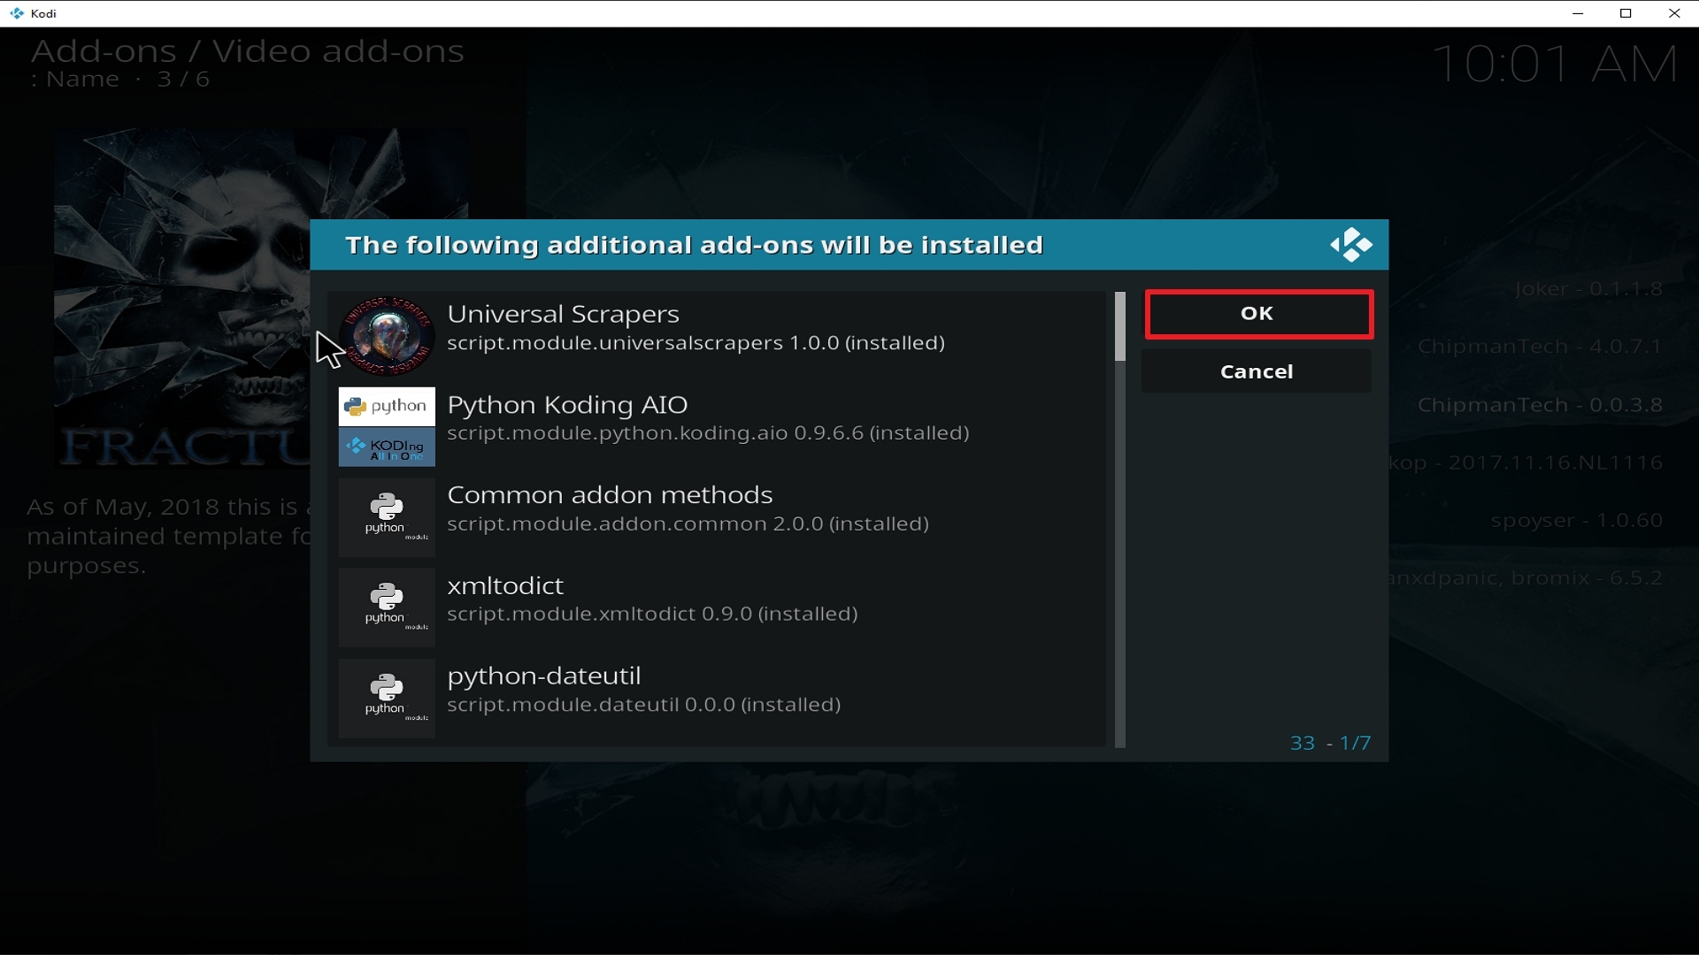1699x955 pixels.
Task: Select the Universal Scrapers list entry
Action: pyautogui.click(x=717, y=336)
